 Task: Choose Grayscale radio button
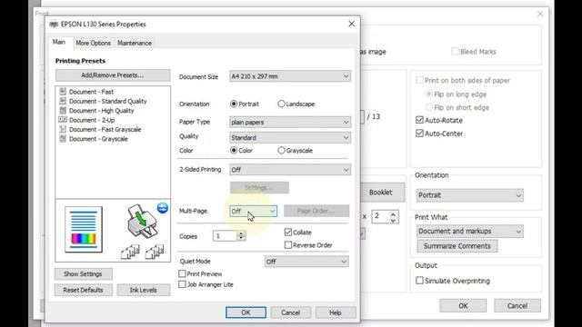pyautogui.click(x=281, y=150)
